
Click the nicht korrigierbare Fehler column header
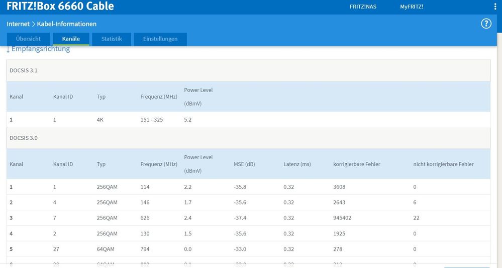pos(443,164)
